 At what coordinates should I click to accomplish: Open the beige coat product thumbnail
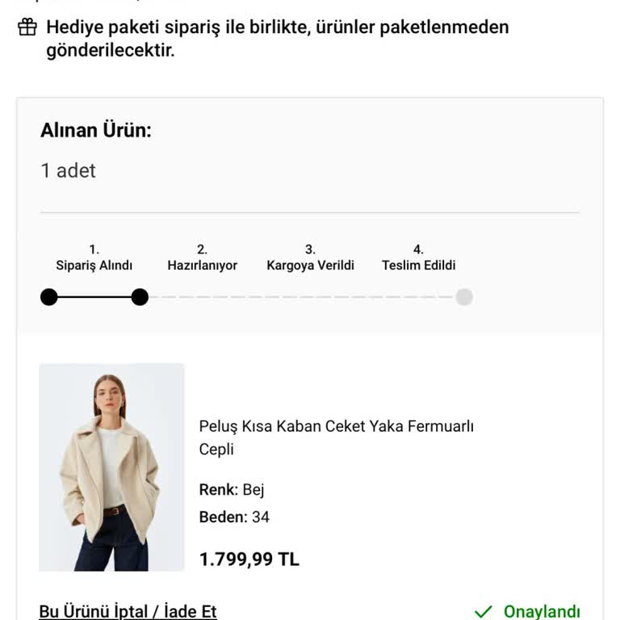(x=111, y=467)
